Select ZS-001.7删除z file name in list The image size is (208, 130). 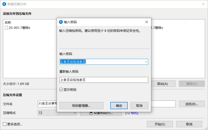pyautogui.click(x=19, y=28)
